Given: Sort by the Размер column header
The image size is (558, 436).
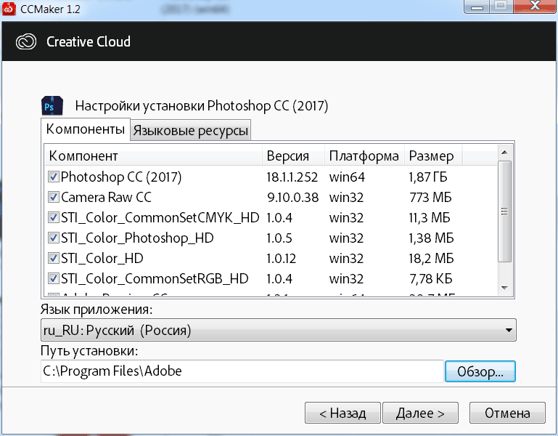Looking at the screenshot, I should click(433, 156).
